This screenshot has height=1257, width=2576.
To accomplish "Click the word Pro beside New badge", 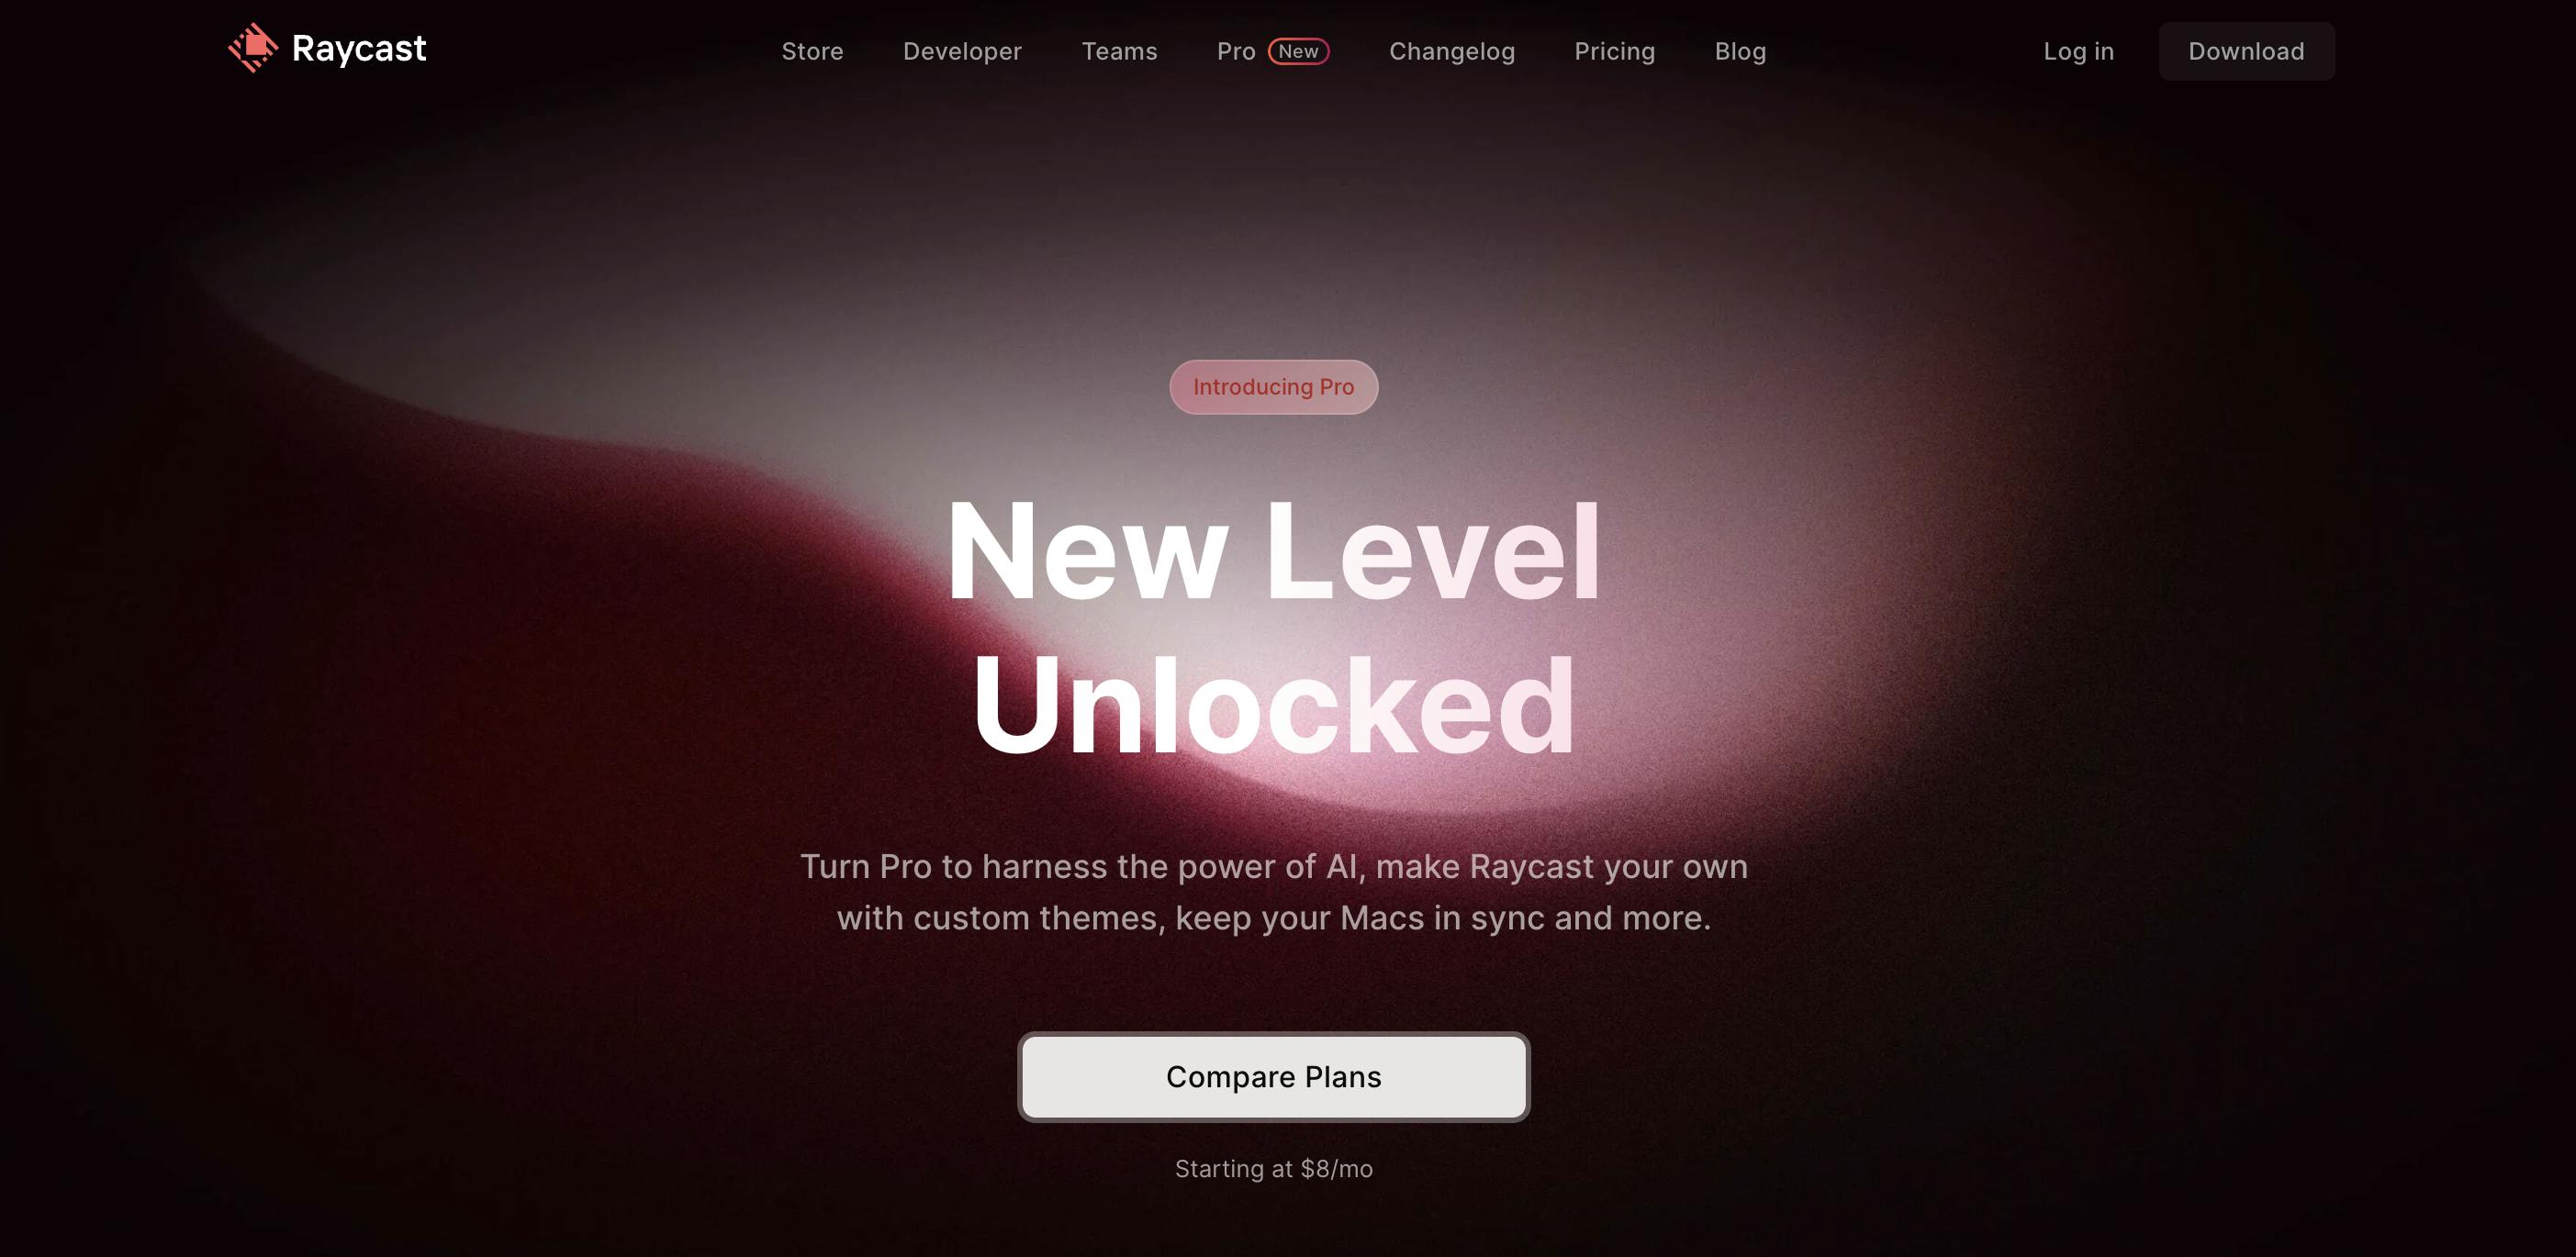I will coord(1236,51).
